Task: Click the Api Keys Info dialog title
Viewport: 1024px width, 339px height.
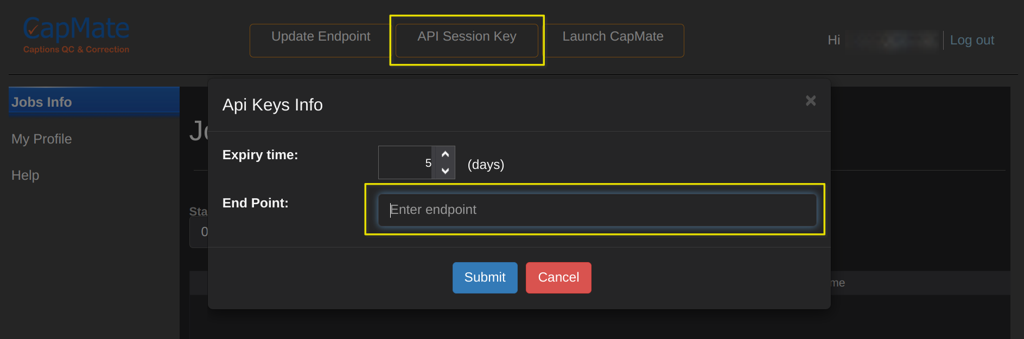Action: tap(272, 105)
